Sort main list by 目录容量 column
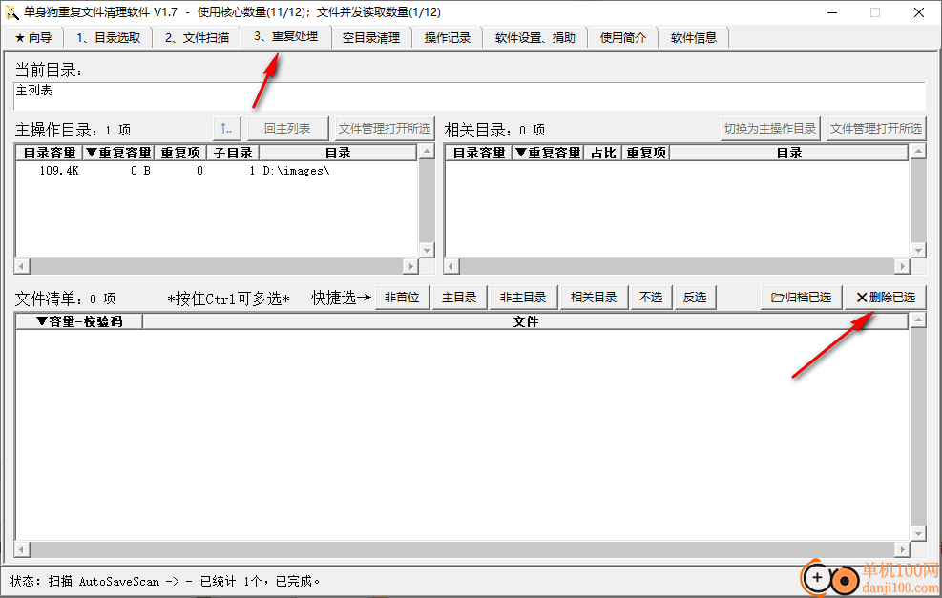This screenshot has height=598, width=942. pyautogui.click(x=50, y=154)
